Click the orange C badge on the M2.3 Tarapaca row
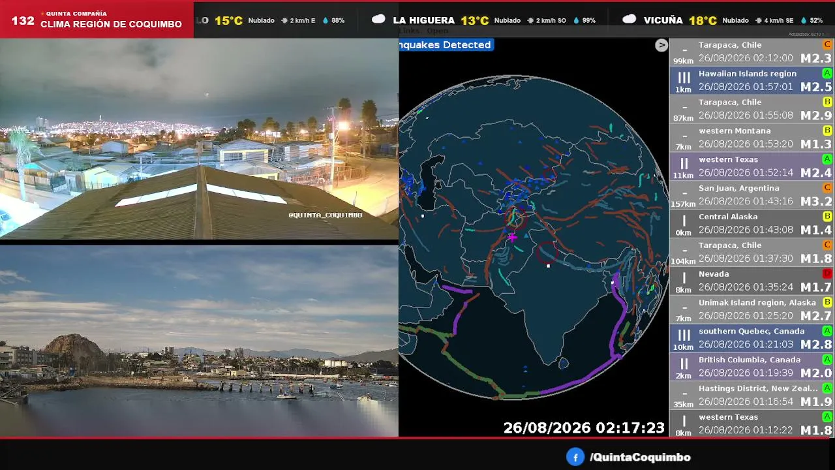Viewport: 835px width, 470px height. click(x=827, y=44)
